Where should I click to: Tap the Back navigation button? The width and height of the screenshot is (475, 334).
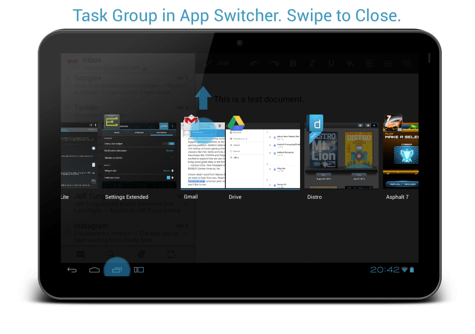click(x=72, y=270)
